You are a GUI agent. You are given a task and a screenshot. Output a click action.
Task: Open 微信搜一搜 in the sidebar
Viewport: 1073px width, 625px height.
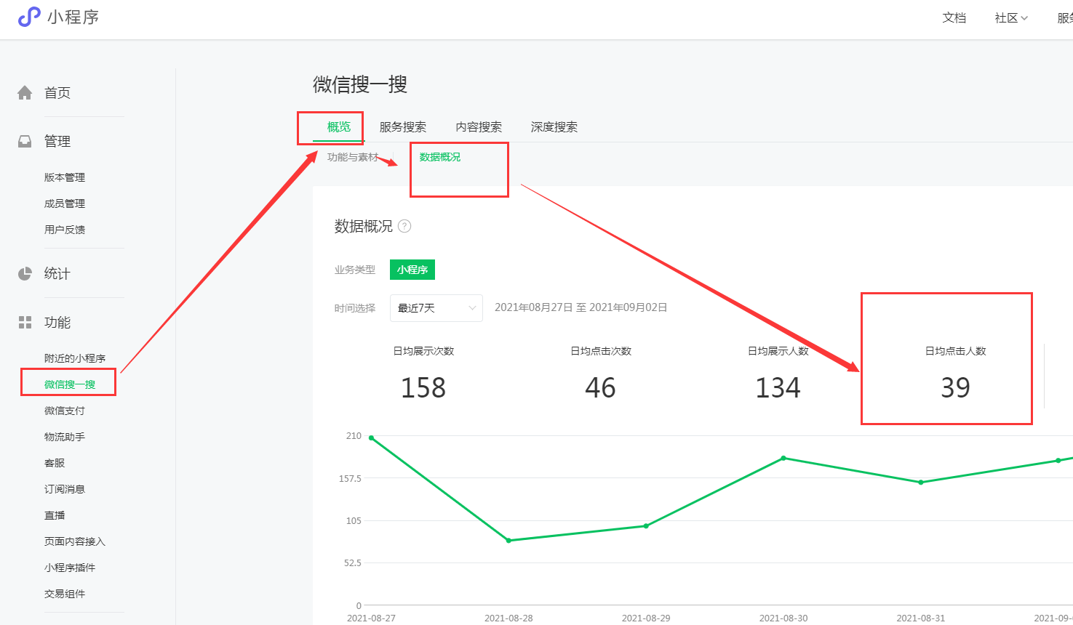pos(70,384)
